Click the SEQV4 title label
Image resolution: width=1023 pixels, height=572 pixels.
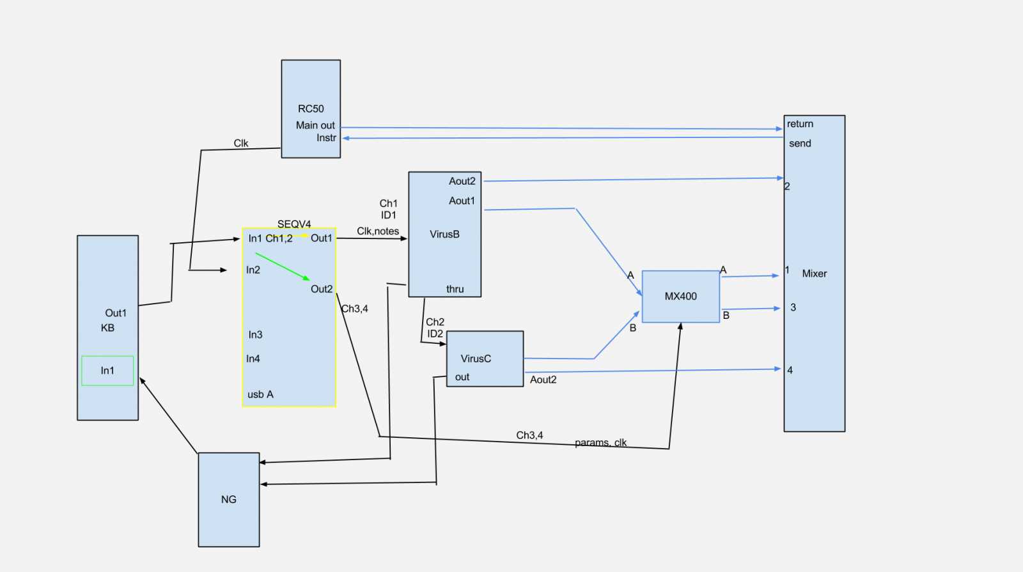[x=294, y=224]
